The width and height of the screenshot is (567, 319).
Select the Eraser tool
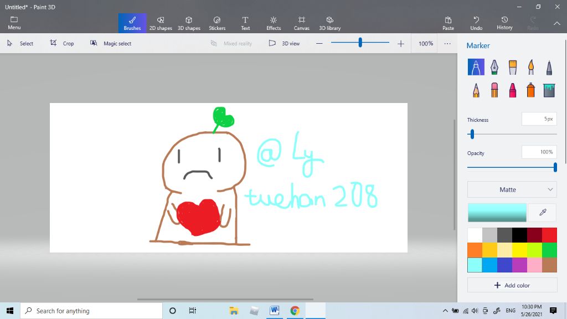494,90
